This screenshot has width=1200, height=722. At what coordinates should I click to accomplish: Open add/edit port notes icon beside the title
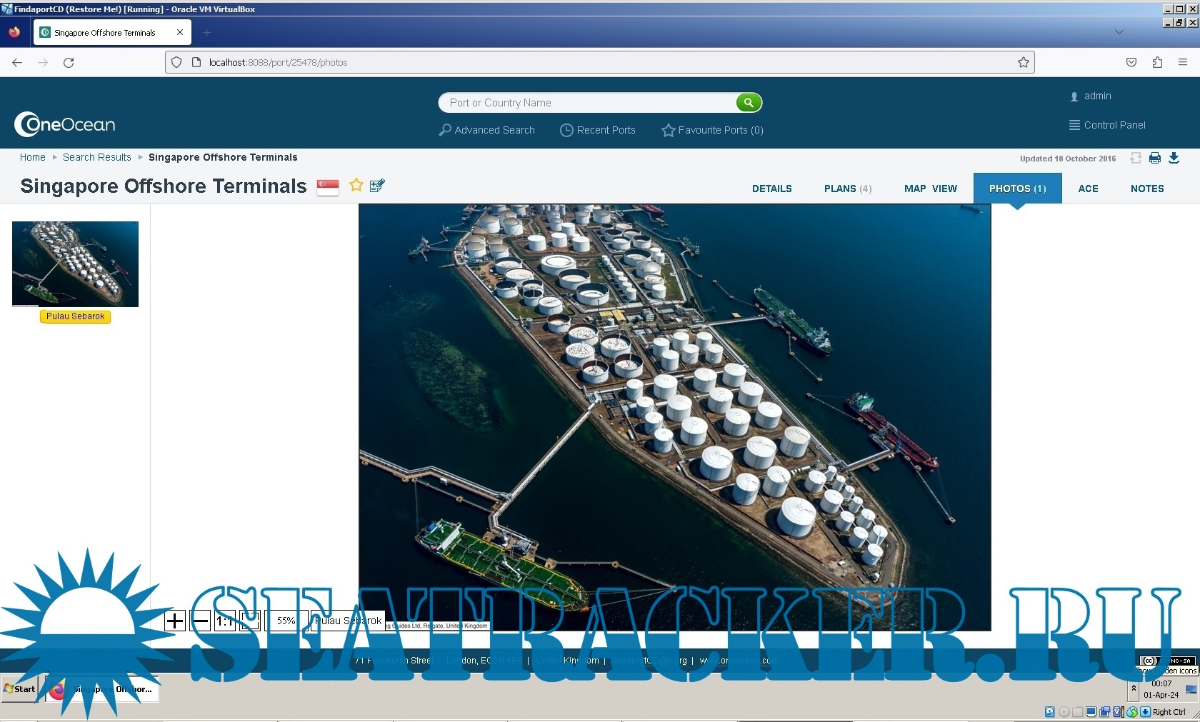(x=376, y=186)
